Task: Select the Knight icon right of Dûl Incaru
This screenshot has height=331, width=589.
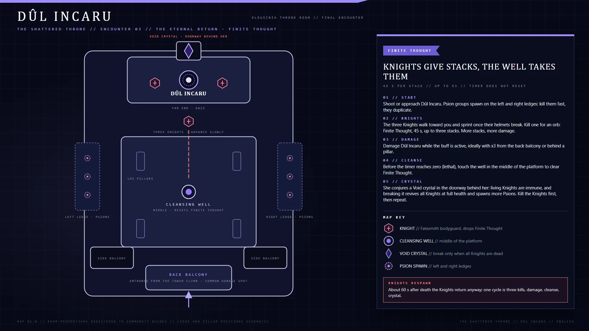Action: (x=222, y=83)
